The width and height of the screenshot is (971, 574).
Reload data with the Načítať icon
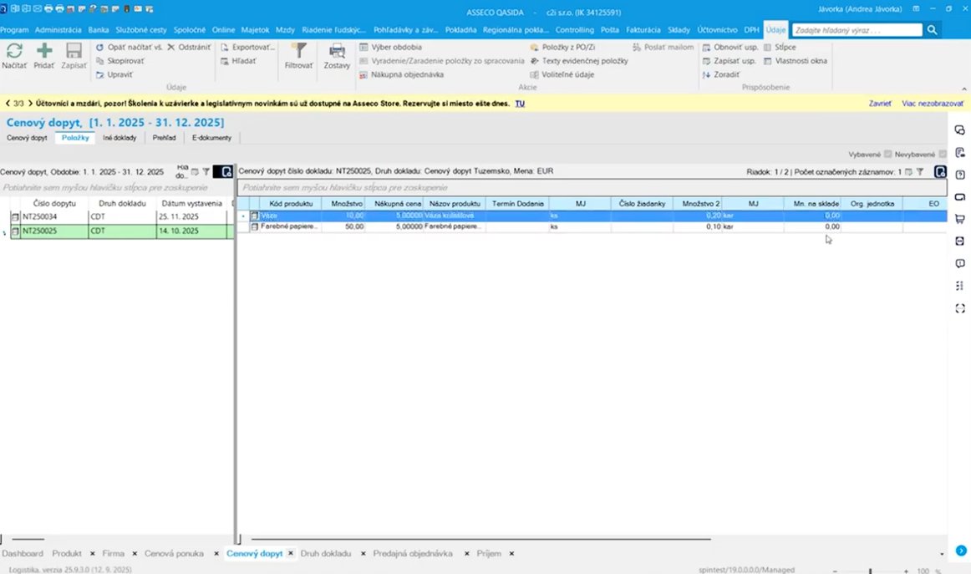(14, 55)
